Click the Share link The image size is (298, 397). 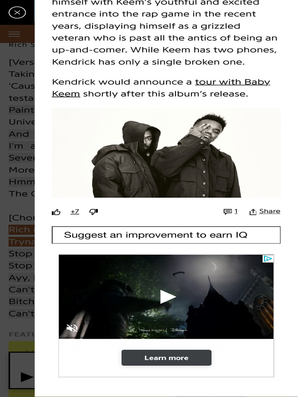tap(270, 211)
